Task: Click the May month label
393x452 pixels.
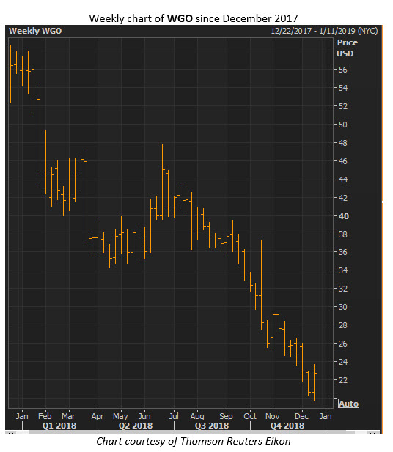Action: point(120,417)
